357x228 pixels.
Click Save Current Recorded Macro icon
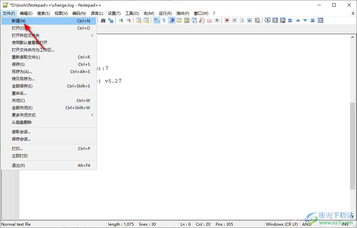pyautogui.click(x=257, y=20)
